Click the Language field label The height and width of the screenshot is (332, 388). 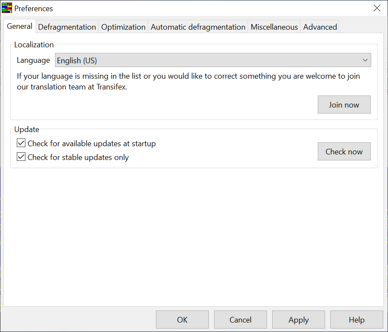(x=33, y=61)
